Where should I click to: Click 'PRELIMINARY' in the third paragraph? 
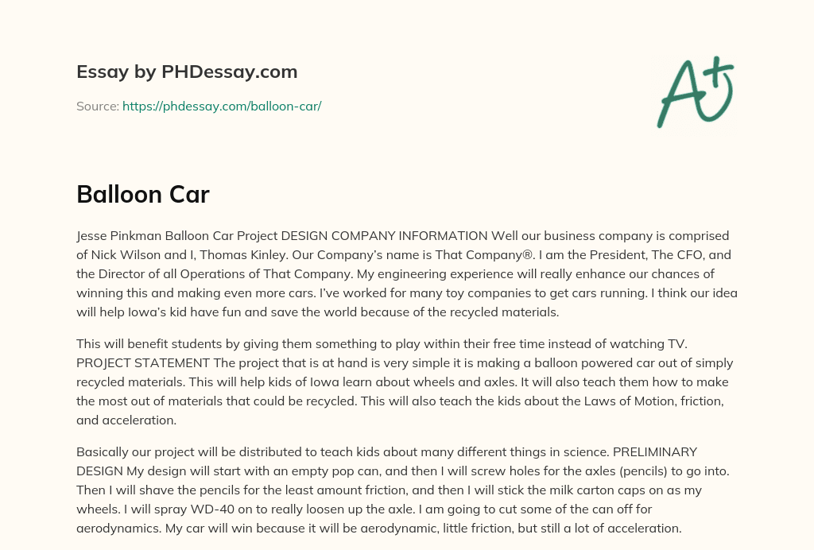(x=655, y=452)
